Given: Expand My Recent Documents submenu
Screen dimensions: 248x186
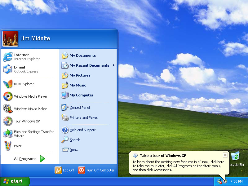Looking at the screenshot, I should coord(89,65).
